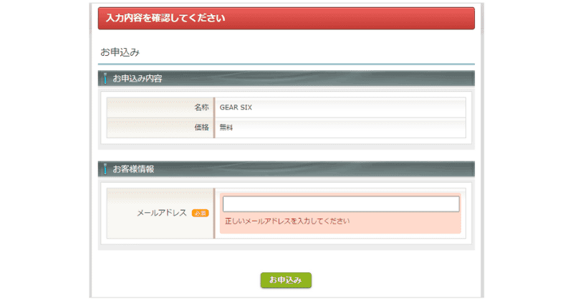
Task: Click the お申込み page heading
Action: point(120,52)
